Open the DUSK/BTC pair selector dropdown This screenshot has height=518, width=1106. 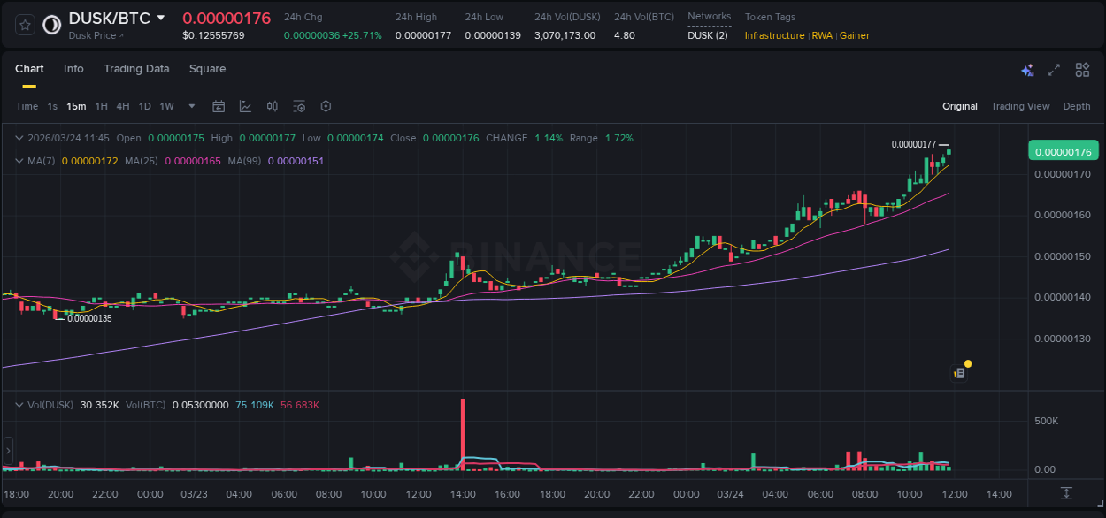(162, 17)
